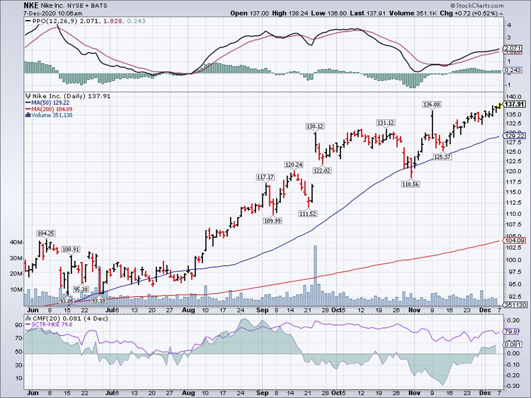Click the StockCharts.com copyright label

pos(477,6)
